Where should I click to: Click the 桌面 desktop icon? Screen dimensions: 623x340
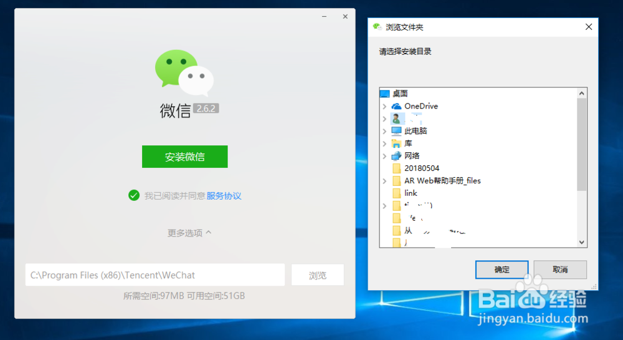tap(384, 94)
